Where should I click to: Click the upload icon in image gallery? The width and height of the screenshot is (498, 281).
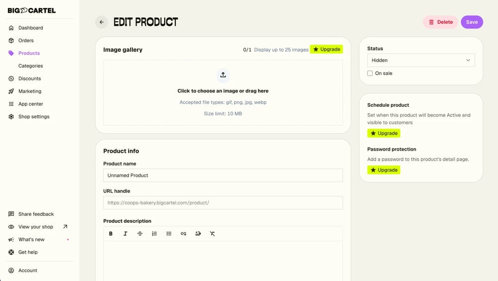[223, 75]
